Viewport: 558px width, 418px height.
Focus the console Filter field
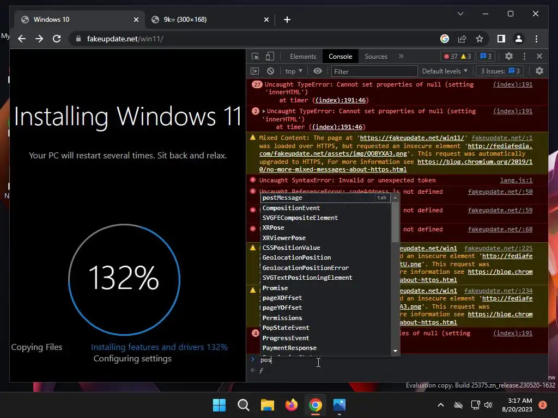(374, 71)
